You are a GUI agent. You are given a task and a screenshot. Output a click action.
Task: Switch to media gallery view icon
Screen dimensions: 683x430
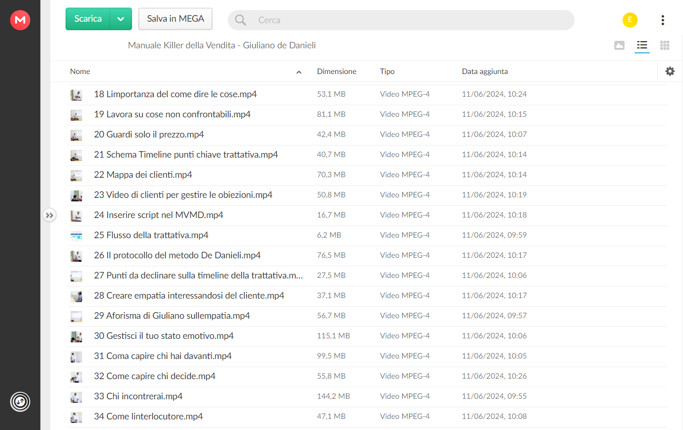click(619, 45)
